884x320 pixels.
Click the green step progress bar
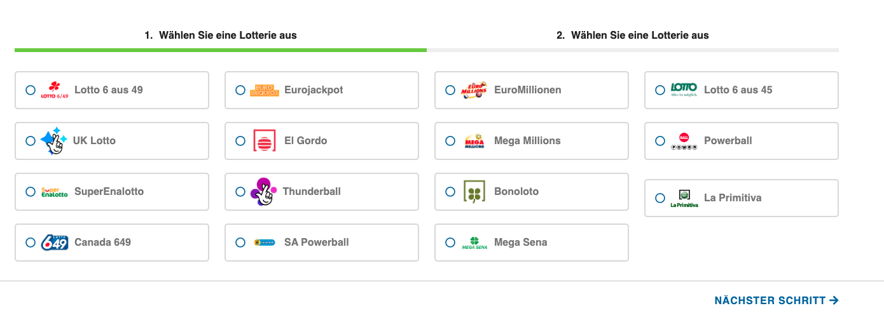click(221, 50)
